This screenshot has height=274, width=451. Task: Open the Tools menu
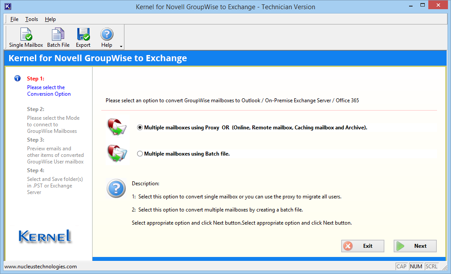coord(31,19)
